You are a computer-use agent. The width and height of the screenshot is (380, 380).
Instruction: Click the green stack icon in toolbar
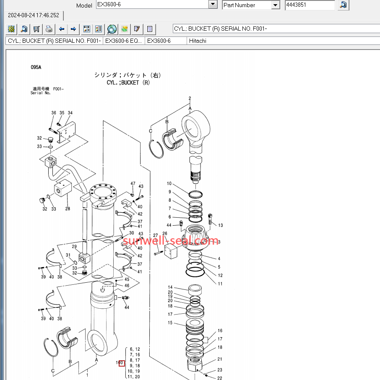pyautogui.click(x=124, y=29)
